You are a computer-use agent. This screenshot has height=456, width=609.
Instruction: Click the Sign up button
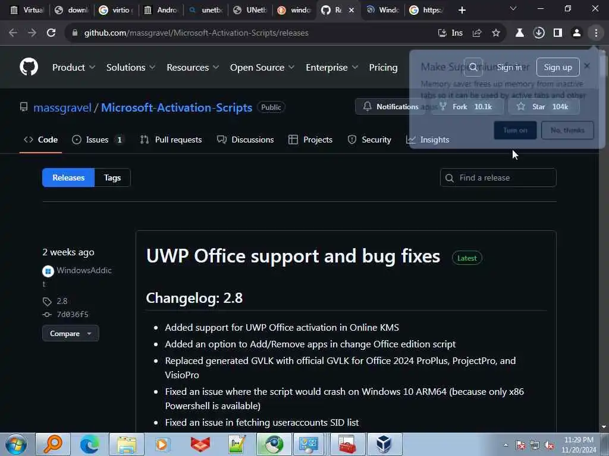pos(558,67)
